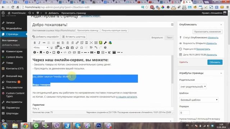This screenshot has width=230, height=129.
Task: Open Photoshop from the Windows taskbar
Action: 98,126
